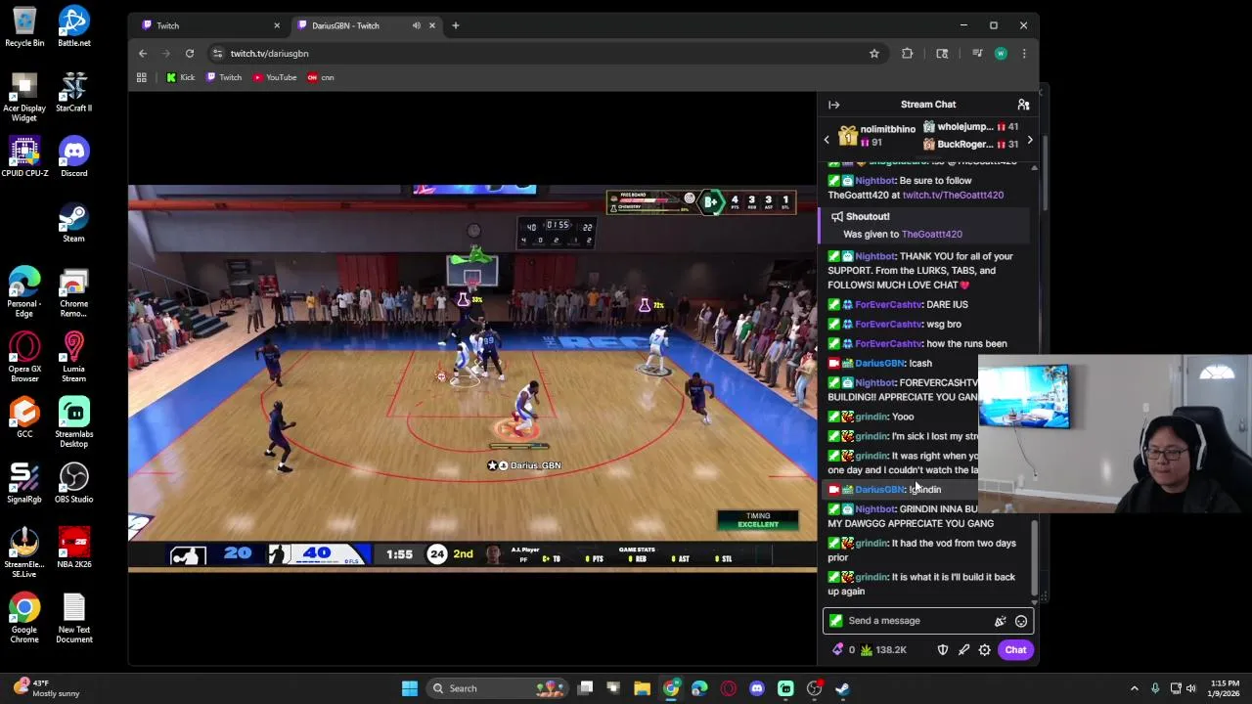
Task: Show next gift leaderboard entries
Action: pos(1029,140)
